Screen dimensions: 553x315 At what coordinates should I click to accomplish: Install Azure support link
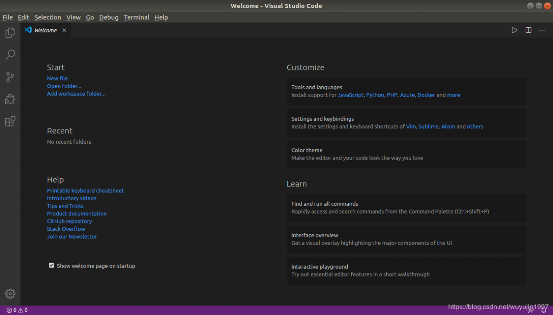pyautogui.click(x=407, y=95)
